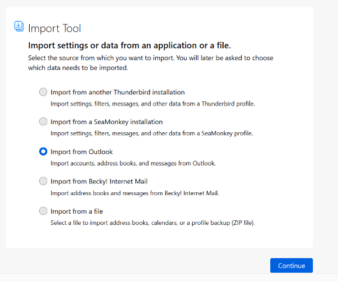The height and width of the screenshot is (282, 338).
Task: Click the "Import from a file" label text
Action: 76,211
